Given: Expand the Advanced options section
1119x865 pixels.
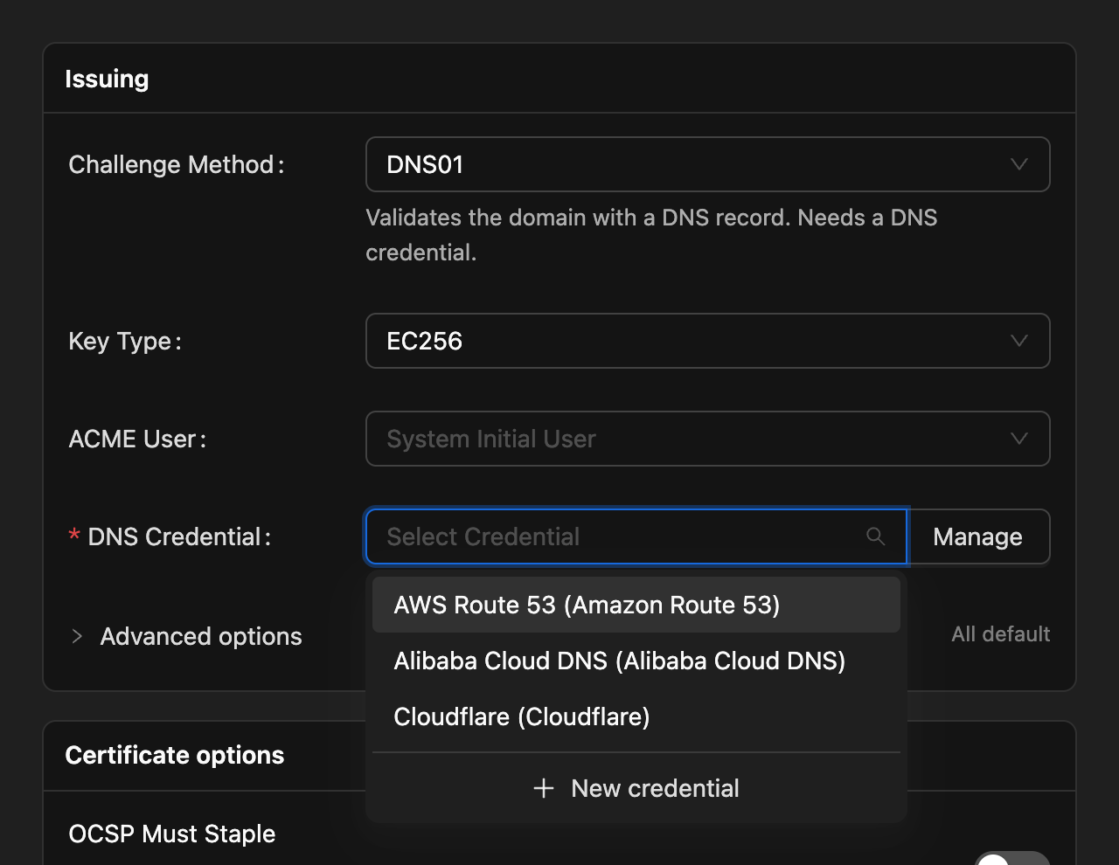Looking at the screenshot, I should [186, 636].
